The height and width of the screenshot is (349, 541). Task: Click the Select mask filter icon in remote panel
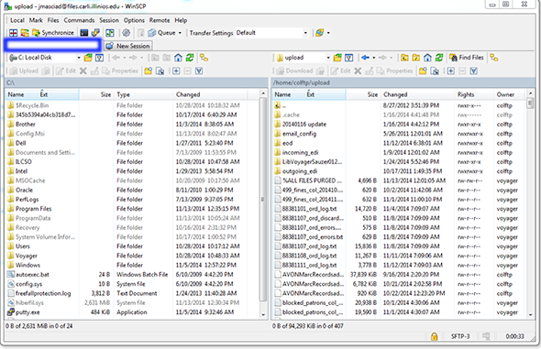[474, 71]
